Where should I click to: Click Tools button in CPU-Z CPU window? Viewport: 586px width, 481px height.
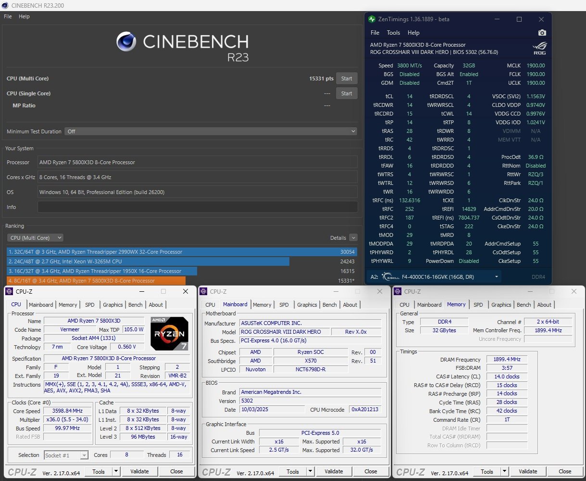coord(99,471)
